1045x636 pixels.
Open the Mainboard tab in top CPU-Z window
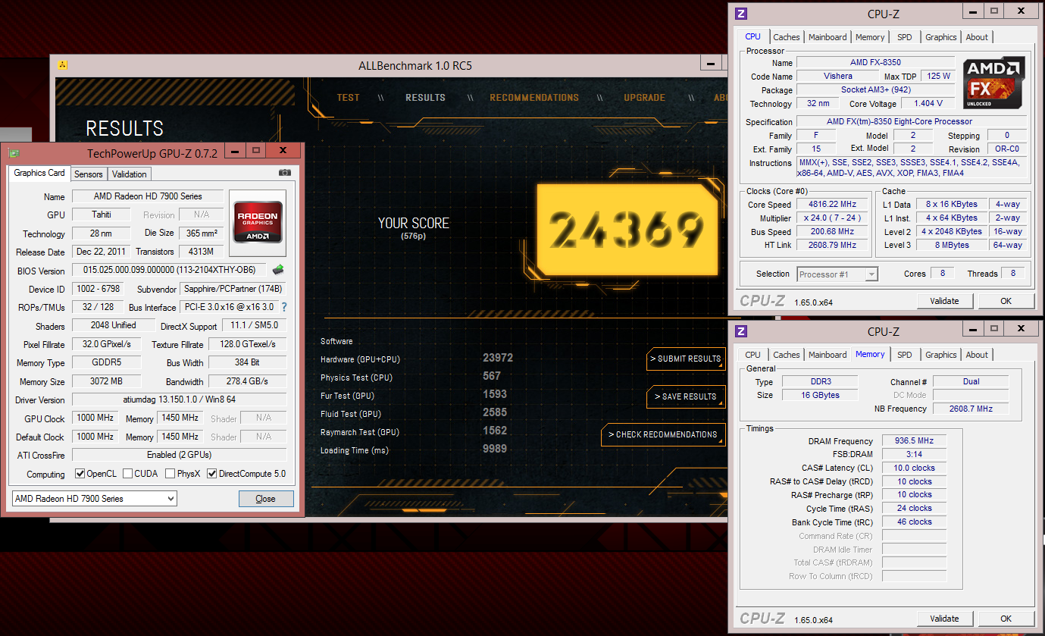coord(828,37)
